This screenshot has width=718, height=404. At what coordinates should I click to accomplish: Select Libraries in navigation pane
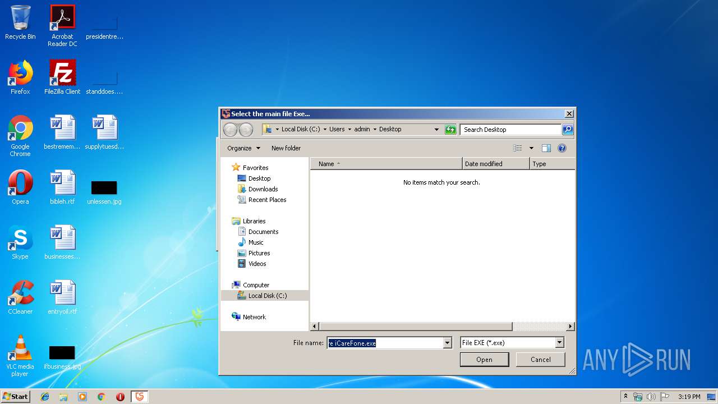[x=254, y=221]
